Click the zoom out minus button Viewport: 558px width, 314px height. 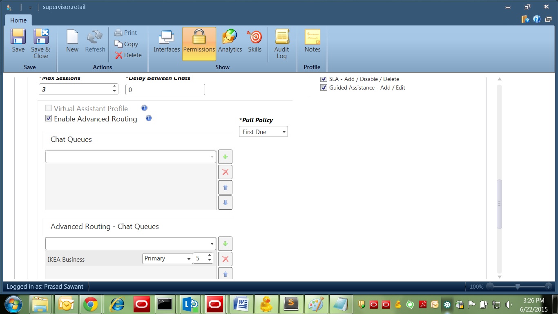coord(490,287)
